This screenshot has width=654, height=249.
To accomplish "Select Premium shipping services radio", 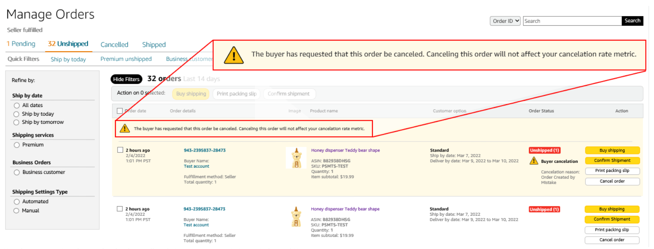I will [x=16, y=145].
